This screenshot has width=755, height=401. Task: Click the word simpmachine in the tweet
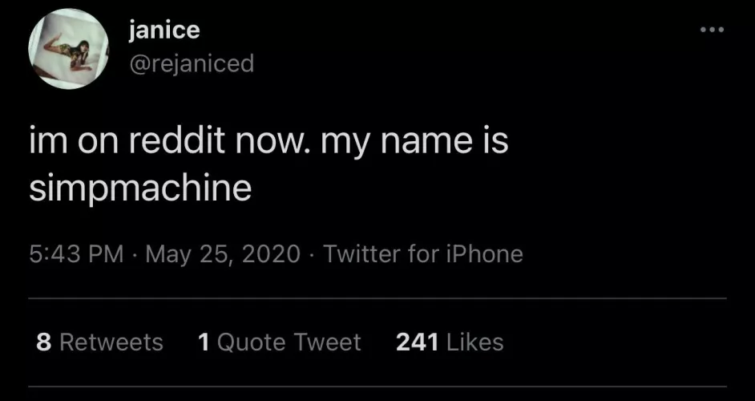pyautogui.click(x=139, y=188)
